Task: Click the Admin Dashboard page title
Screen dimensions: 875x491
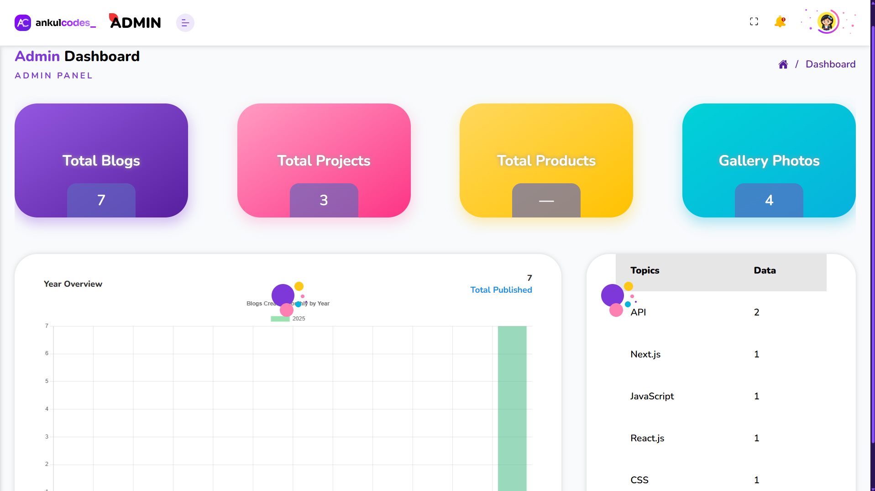Action: click(x=77, y=56)
